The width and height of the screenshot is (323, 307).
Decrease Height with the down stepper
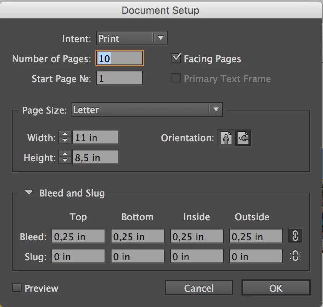click(65, 160)
